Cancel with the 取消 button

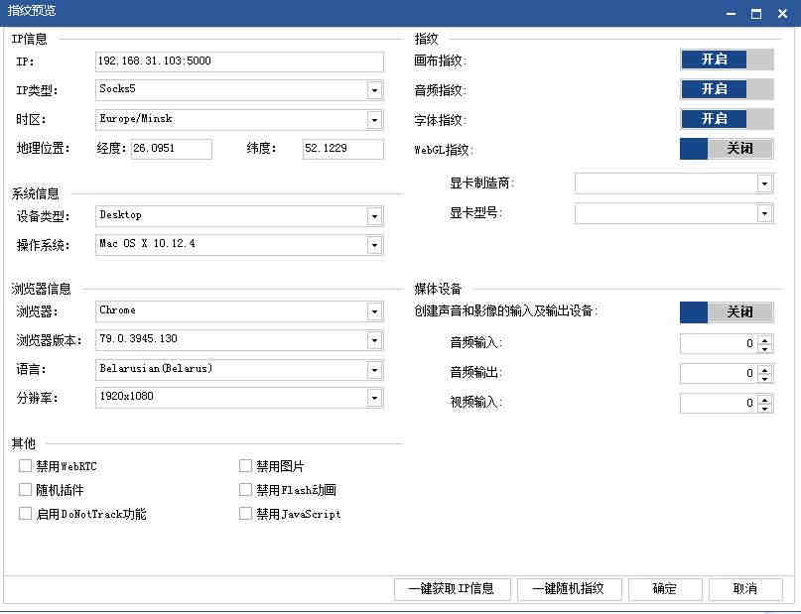[745, 589]
